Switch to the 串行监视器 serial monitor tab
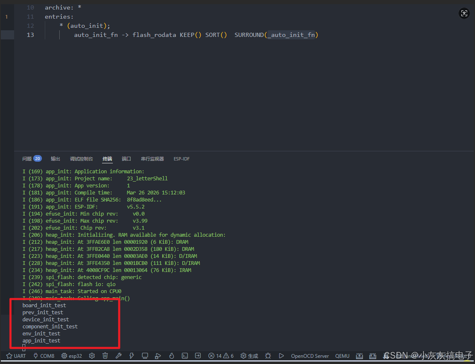Viewport: 475px width, 364px height. [x=152, y=159]
